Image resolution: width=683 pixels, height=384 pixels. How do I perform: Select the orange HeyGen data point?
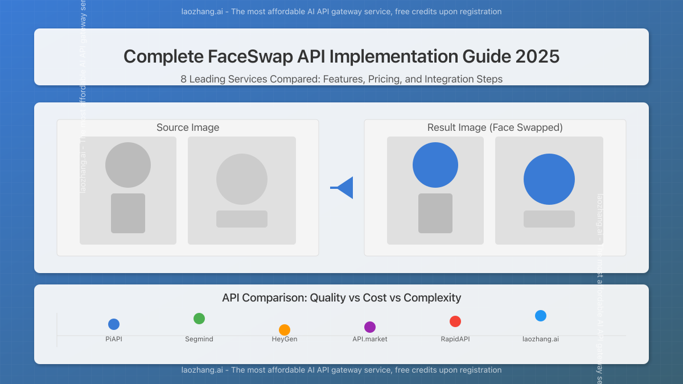[285, 330]
